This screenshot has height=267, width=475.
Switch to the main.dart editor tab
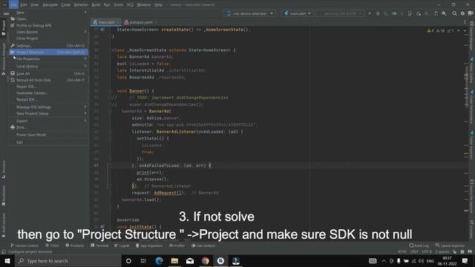pyautogui.click(x=105, y=22)
